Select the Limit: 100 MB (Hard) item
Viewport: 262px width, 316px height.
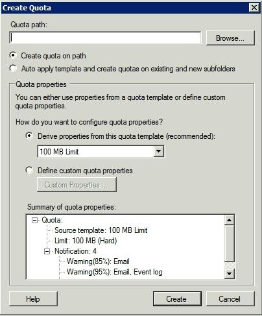tap(86, 241)
